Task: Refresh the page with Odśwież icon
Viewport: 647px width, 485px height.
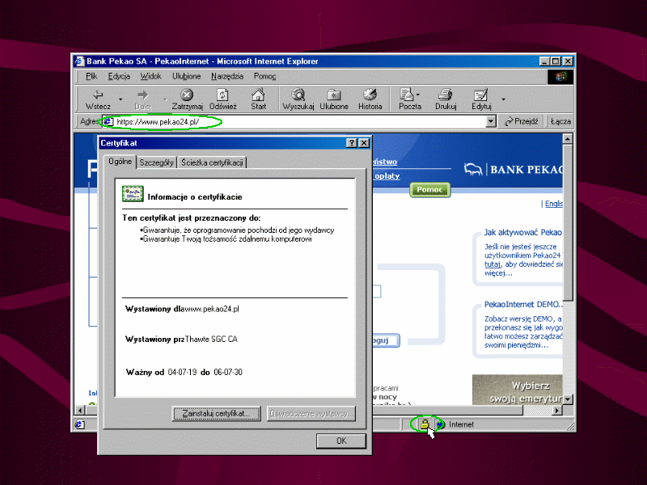Action: [x=223, y=95]
